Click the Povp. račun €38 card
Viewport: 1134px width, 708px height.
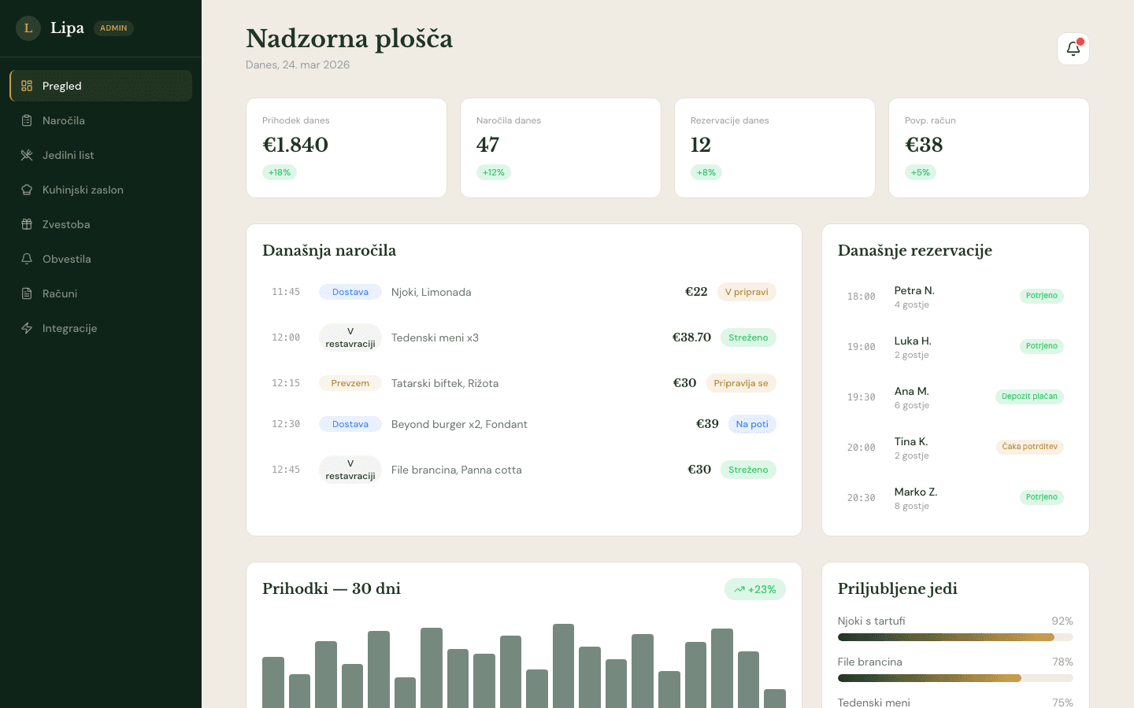[x=989, y=148]
